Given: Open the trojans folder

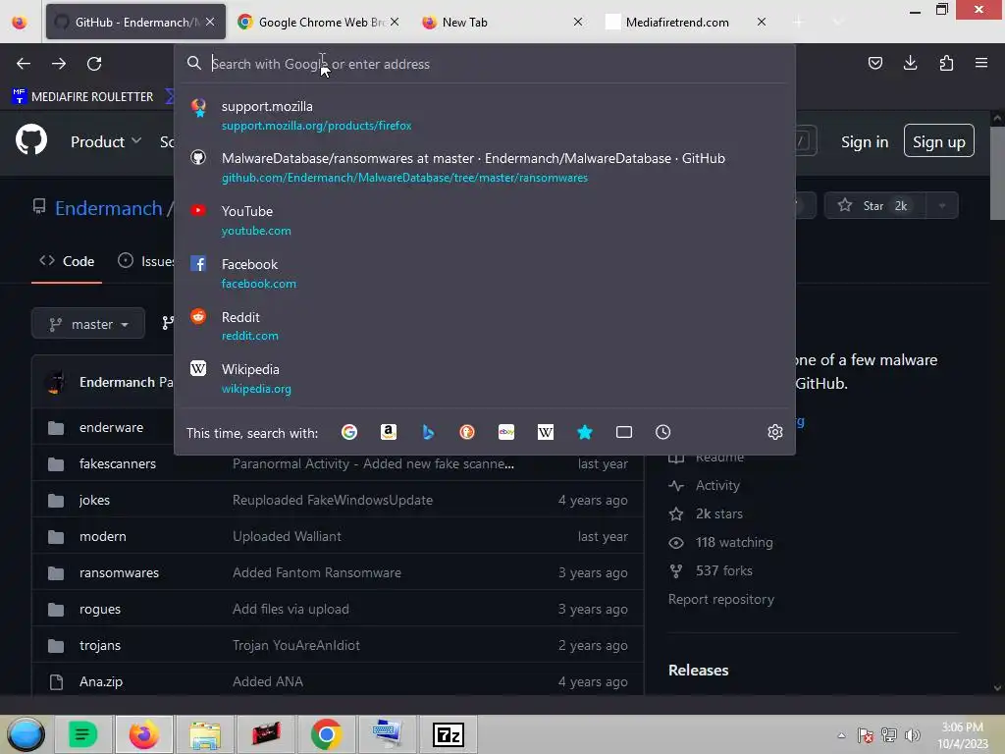Looking at the screenshot, I should (x=99, y=646).
